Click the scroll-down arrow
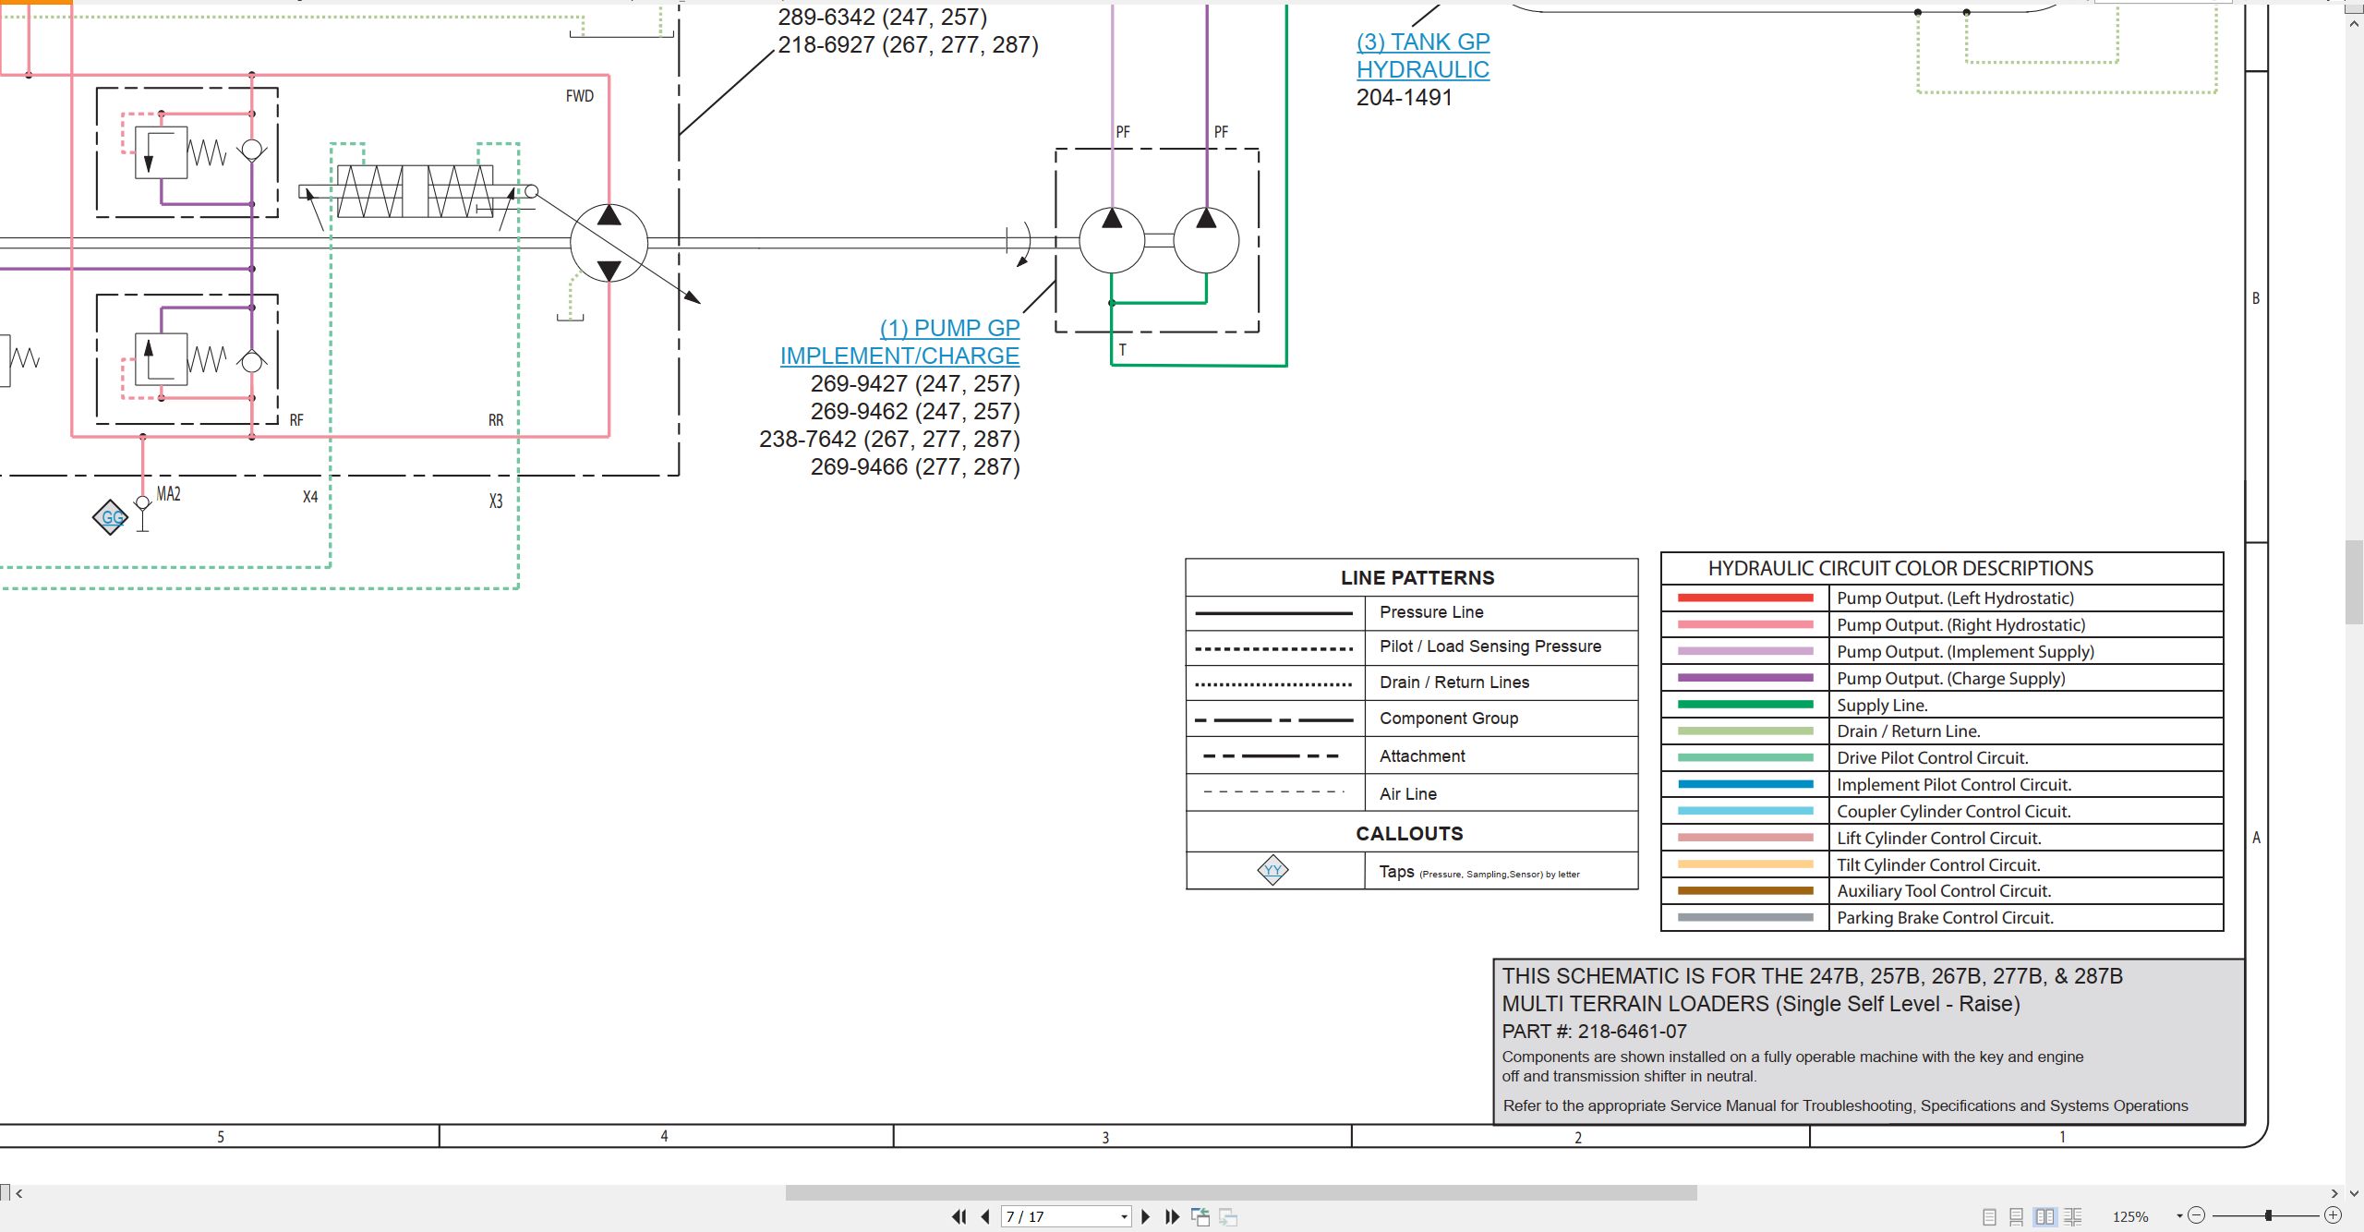Viewport: 2364px width, 1232px height. point(2354,1193)
